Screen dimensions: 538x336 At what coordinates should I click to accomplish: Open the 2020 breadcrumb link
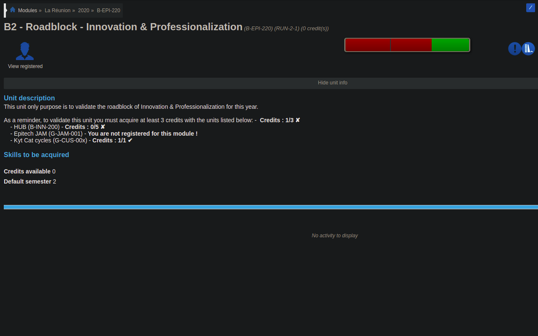click(x=83, y=10)
